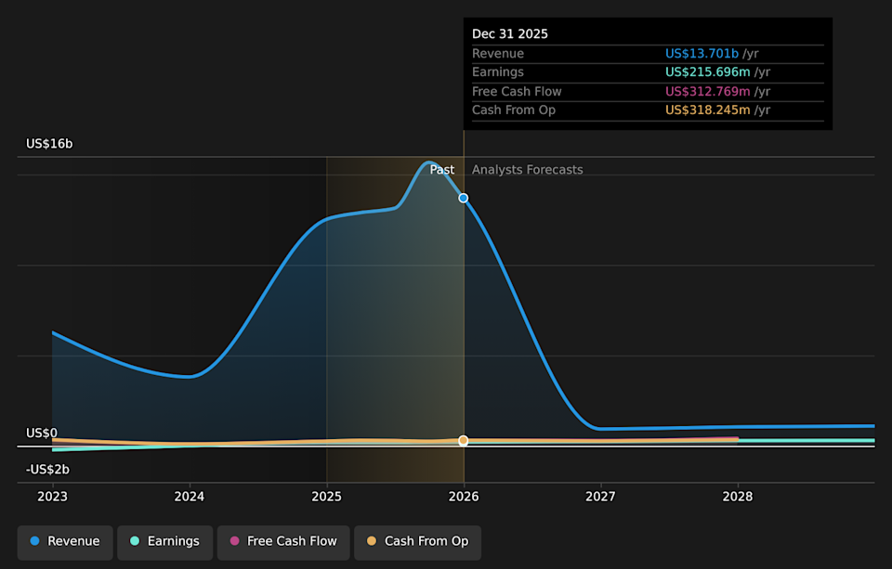Viewport: 892px width, 569px height.
Task: Click the Dec 31 2025 tooltip header
Action: tap(510, 33)
